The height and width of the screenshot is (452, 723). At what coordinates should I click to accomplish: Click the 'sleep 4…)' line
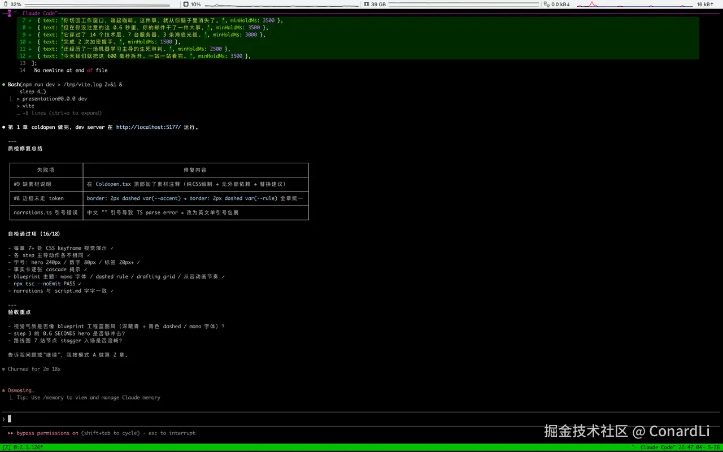coord(33,92)
